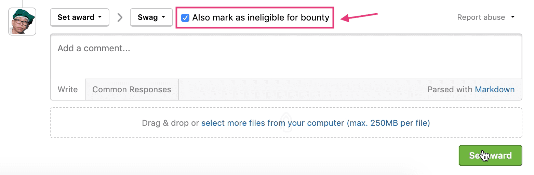Image resolution: width=534 pixels, height=175 pixels.
Task: Click the caret arrow on Set award
Action: [x=100, y=17]
